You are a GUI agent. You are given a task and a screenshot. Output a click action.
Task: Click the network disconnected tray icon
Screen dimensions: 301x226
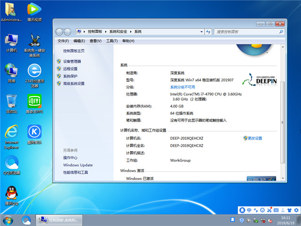(263, 221)
